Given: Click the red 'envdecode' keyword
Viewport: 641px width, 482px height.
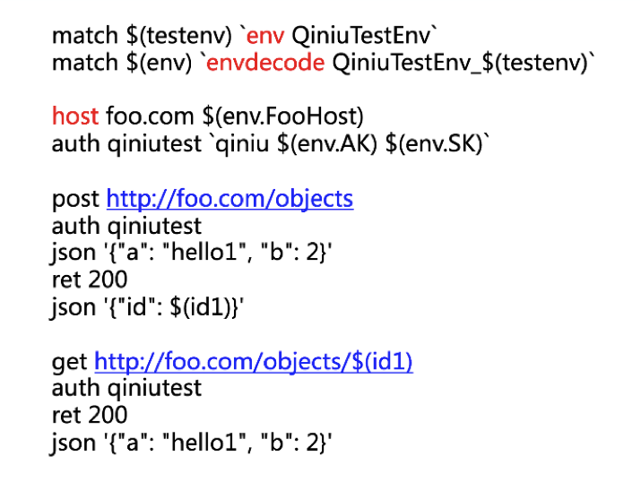Looking at the screenshot, I should 265,63.
